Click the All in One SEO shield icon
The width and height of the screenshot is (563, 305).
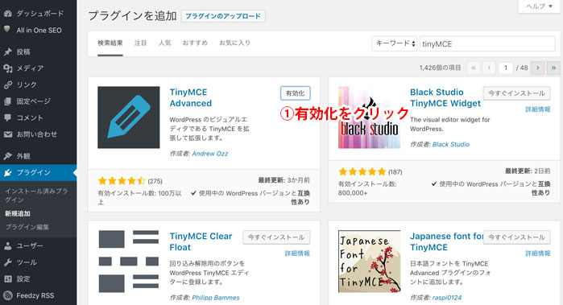(x=6, y=30)
